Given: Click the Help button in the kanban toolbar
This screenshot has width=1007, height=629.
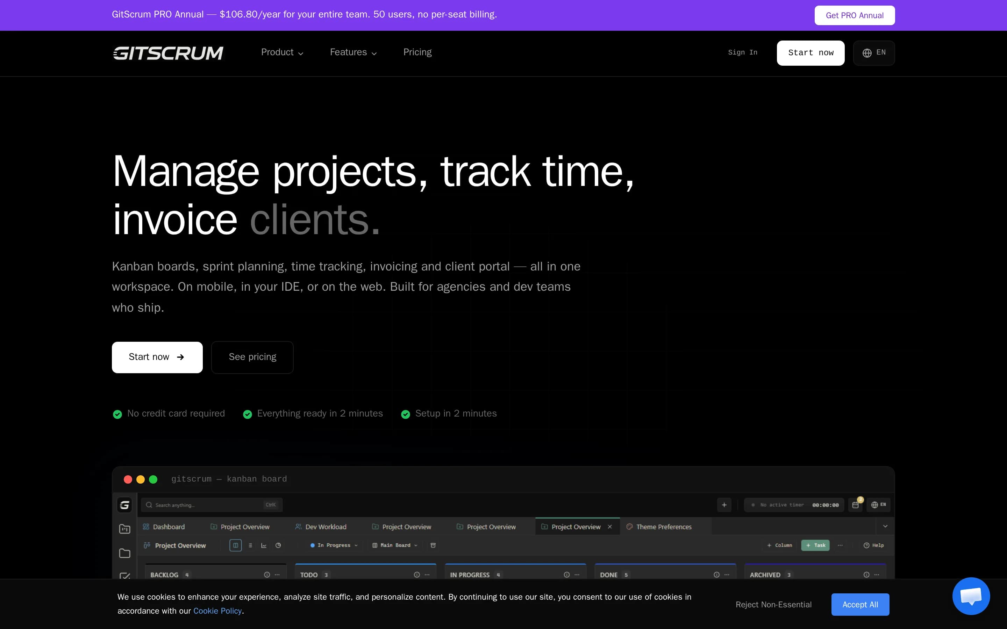Looking at the screenshot, I should (873, 545).
